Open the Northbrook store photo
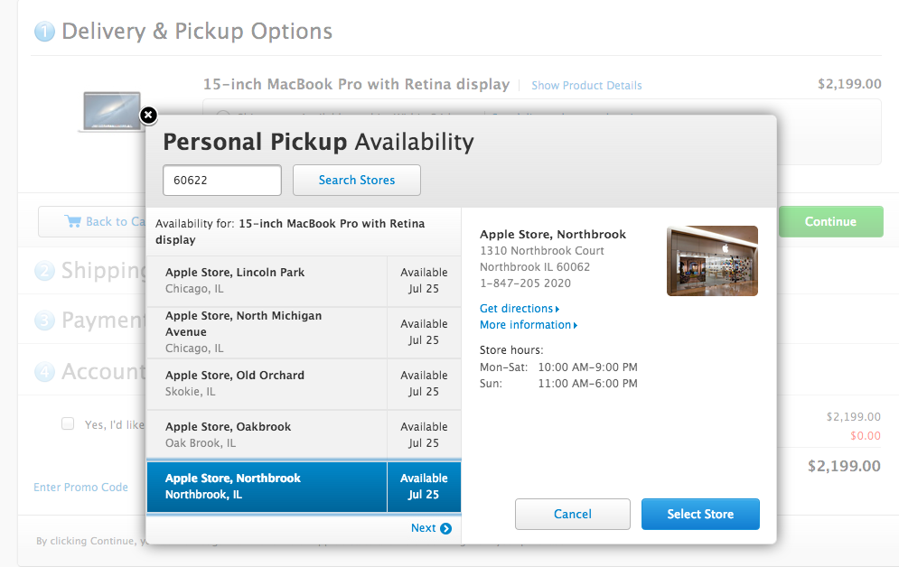 tap(712, 261)
